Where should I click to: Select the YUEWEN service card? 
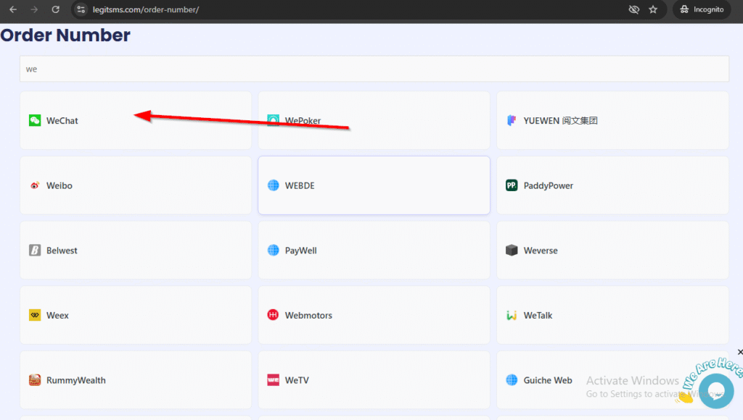[612, 121]
